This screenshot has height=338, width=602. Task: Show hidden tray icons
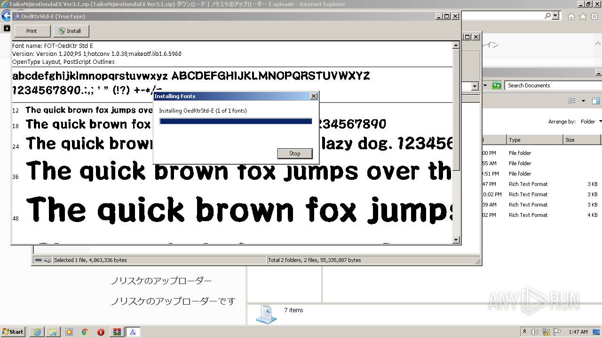524,332
